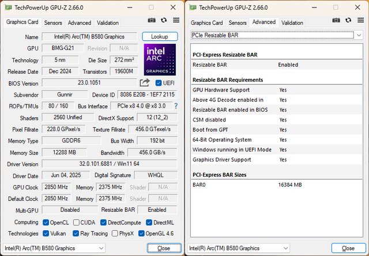Click the Graphics Driver Support row

277,160
